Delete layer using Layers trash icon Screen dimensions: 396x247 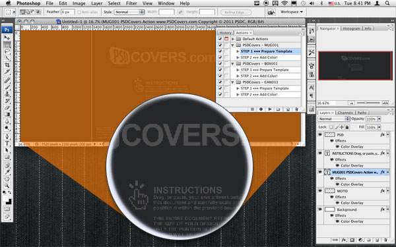pos(385,240)
